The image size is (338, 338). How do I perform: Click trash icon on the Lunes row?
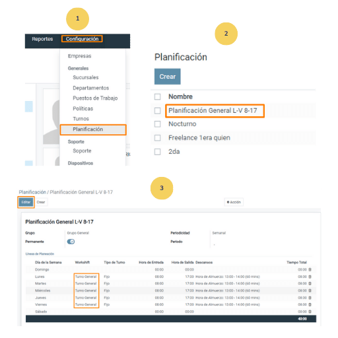tap(310, 277)
